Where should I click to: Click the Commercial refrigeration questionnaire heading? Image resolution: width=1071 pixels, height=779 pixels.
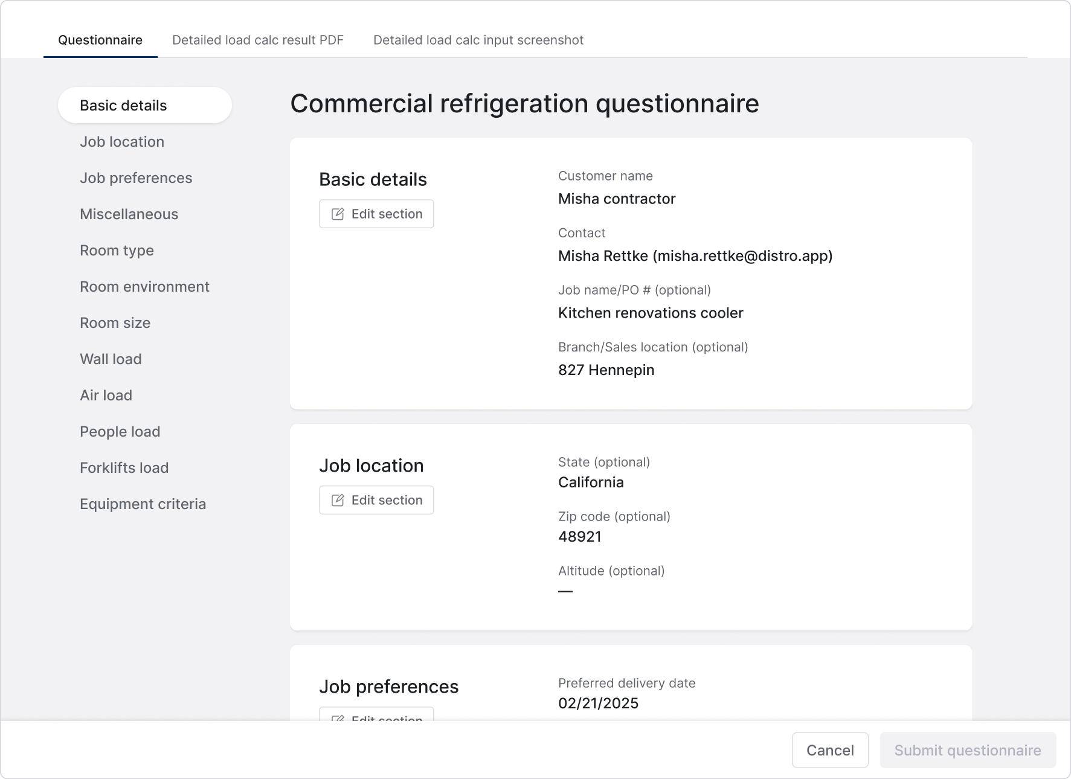click(524, 103)
